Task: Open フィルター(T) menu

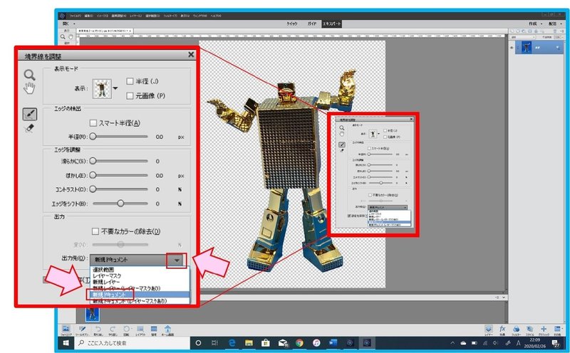Action: (170, 16)
